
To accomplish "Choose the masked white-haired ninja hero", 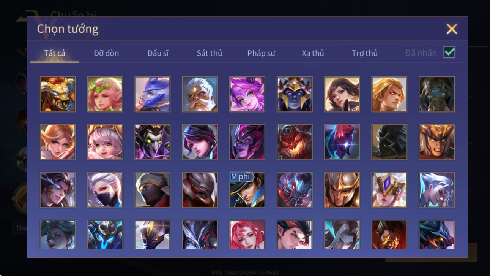I will [x=105, y=190].
